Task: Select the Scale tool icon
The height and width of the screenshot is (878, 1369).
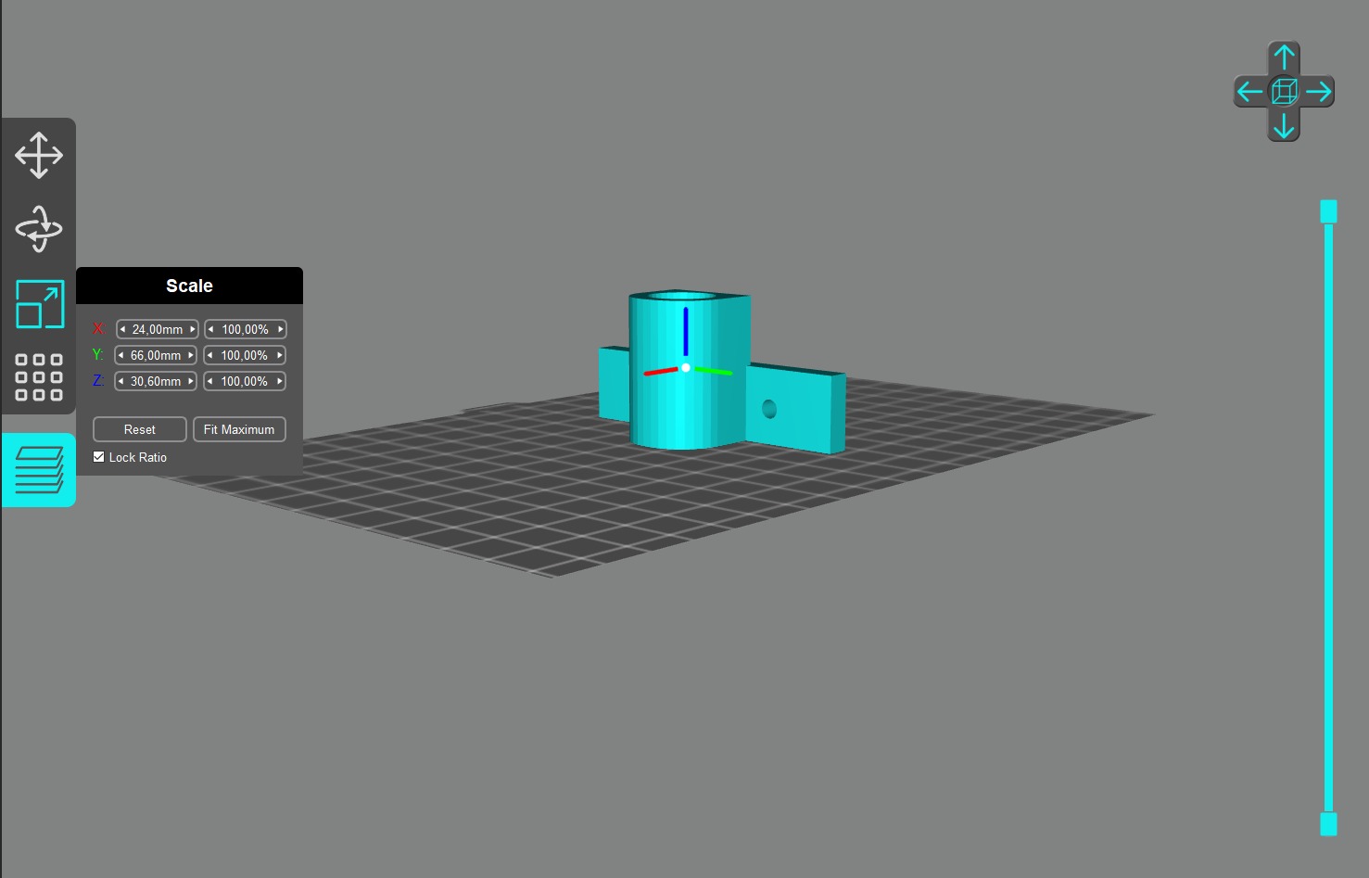Action: tap(40, 303)
